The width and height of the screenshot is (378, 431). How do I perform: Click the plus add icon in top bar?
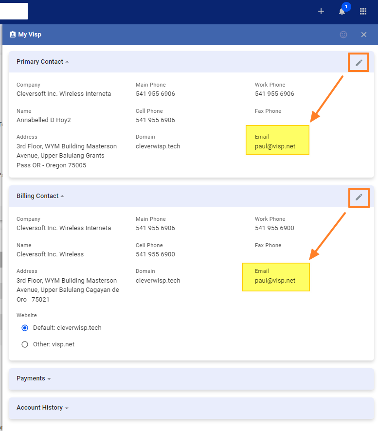(x=321, y=11)
